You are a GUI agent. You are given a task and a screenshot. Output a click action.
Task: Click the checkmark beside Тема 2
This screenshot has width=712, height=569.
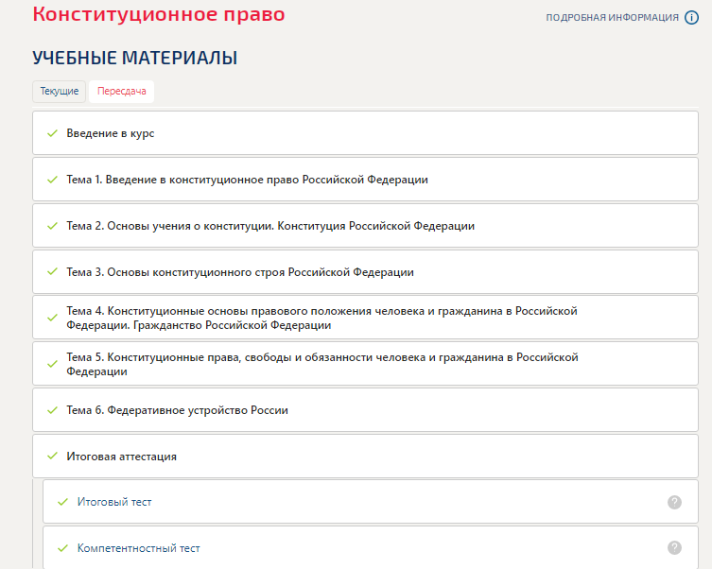click(x=52, y=226)
